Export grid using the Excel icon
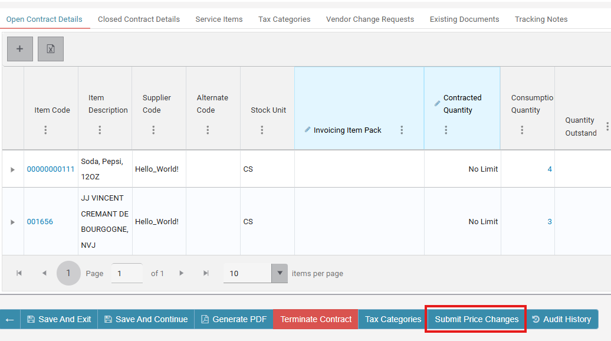The height and width of the screenshot is (341, 611). coord(51,49)
